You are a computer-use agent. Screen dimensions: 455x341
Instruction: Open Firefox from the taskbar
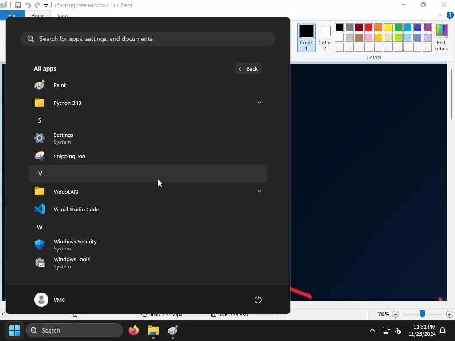(x=134, y=330)
